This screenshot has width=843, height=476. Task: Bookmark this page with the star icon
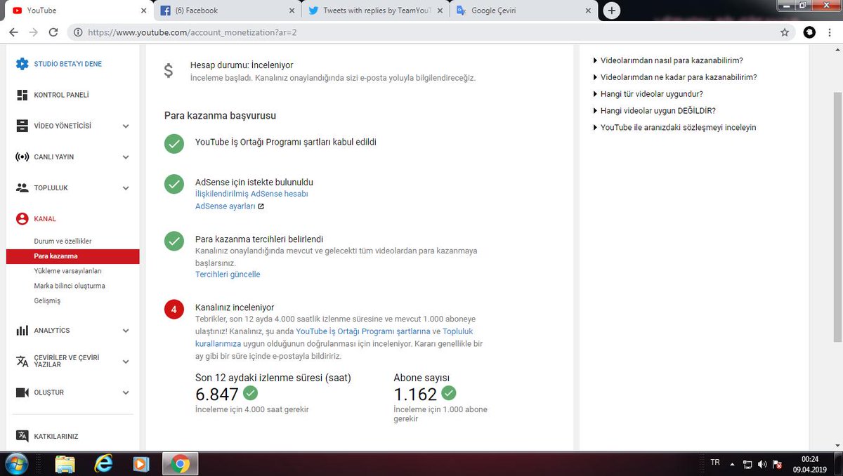pos(785,32)
